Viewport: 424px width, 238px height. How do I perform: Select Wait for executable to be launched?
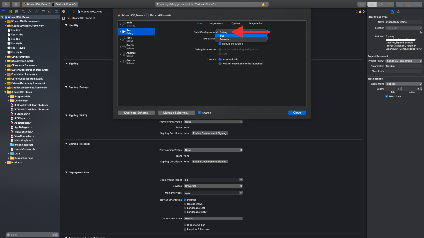tap(220, 63)
